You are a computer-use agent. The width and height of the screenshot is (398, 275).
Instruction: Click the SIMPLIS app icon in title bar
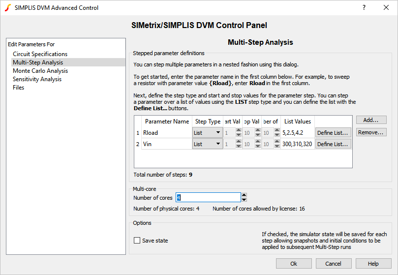tap(7, 7)
